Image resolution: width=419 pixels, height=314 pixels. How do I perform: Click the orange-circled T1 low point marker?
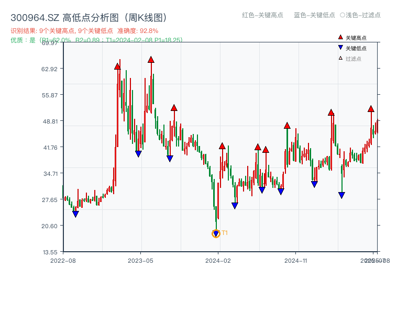[x=216, y=233]
